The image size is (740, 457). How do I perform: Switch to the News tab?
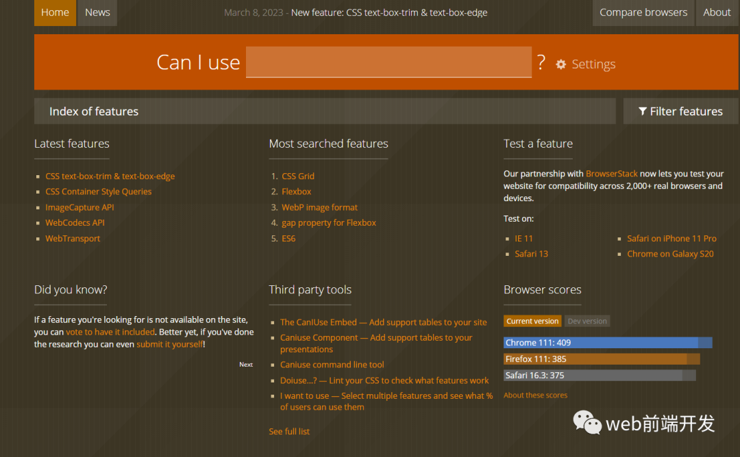point(97,12)
